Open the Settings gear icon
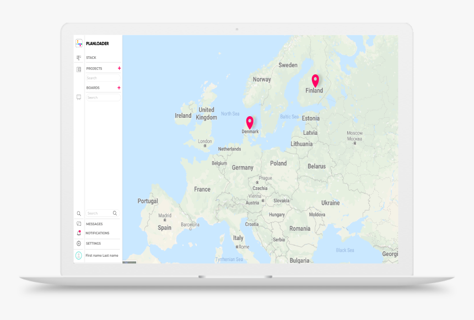This screenshot has width=474, height=320. coord(79,243)
